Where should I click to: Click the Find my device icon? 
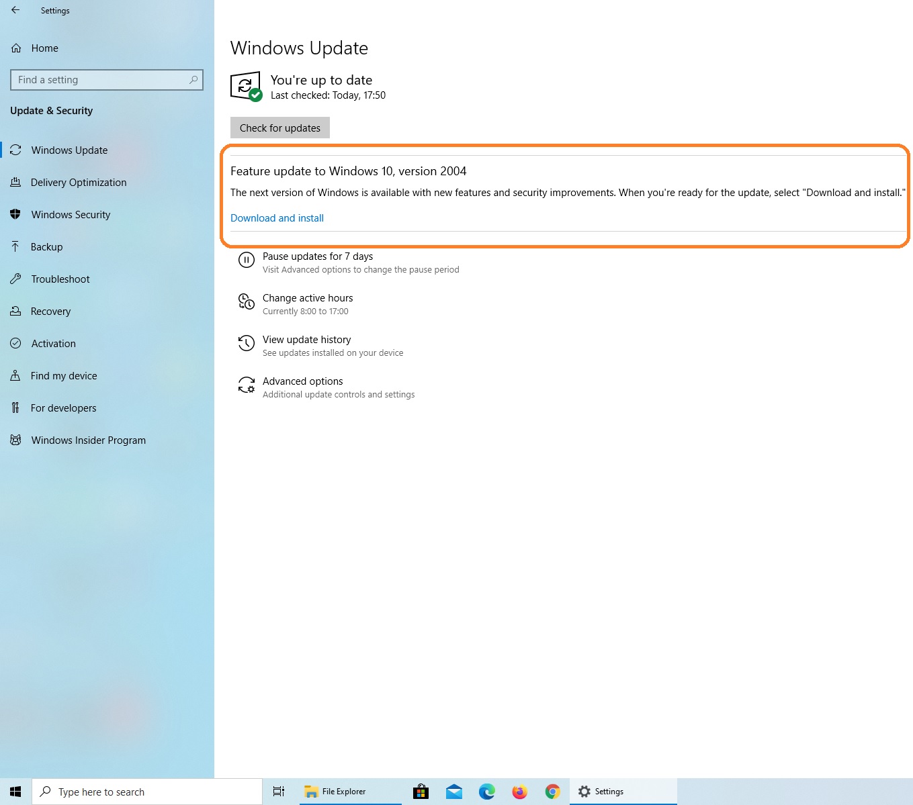[x=16, y=376]
